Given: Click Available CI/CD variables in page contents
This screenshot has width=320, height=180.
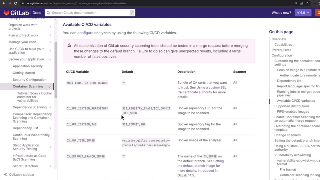Looking at the screenshot, I should (x=296, y=100).
